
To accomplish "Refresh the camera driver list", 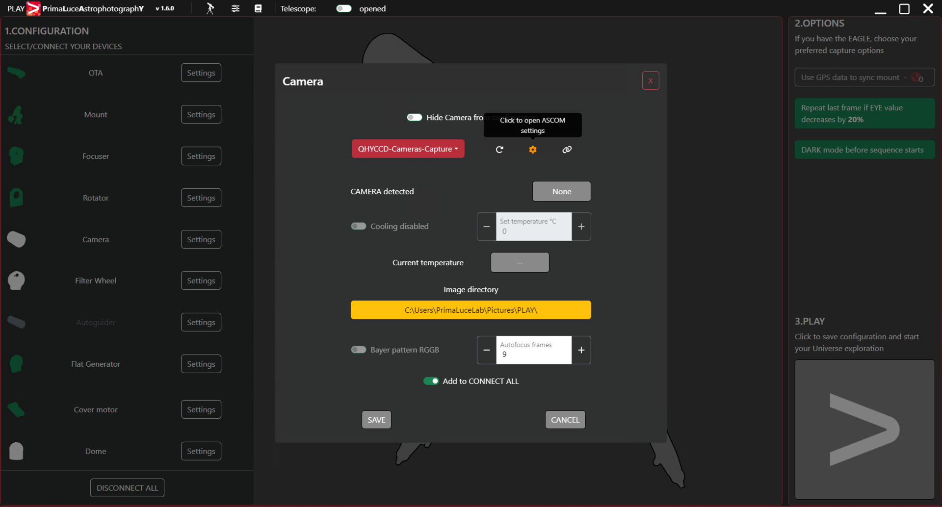I will 499,150.
